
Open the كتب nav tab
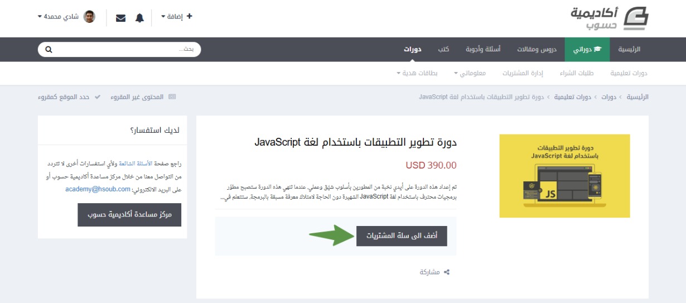coord(443,50)
